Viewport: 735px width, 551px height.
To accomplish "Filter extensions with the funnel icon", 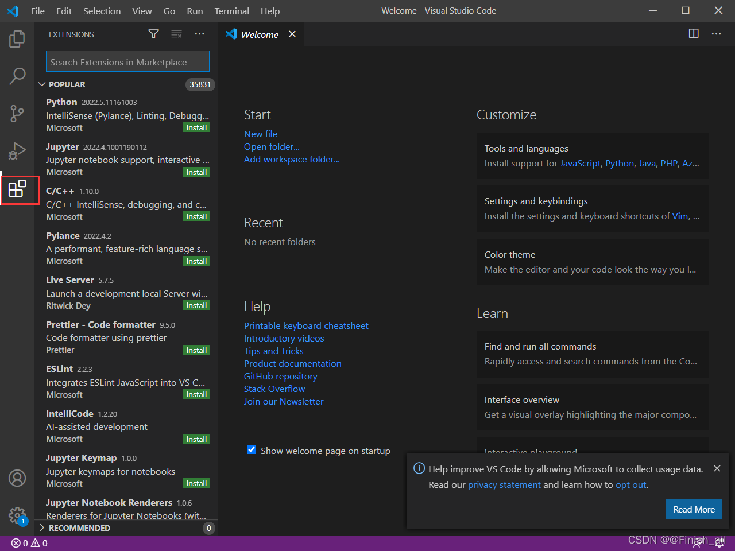I will coord(153,34).
